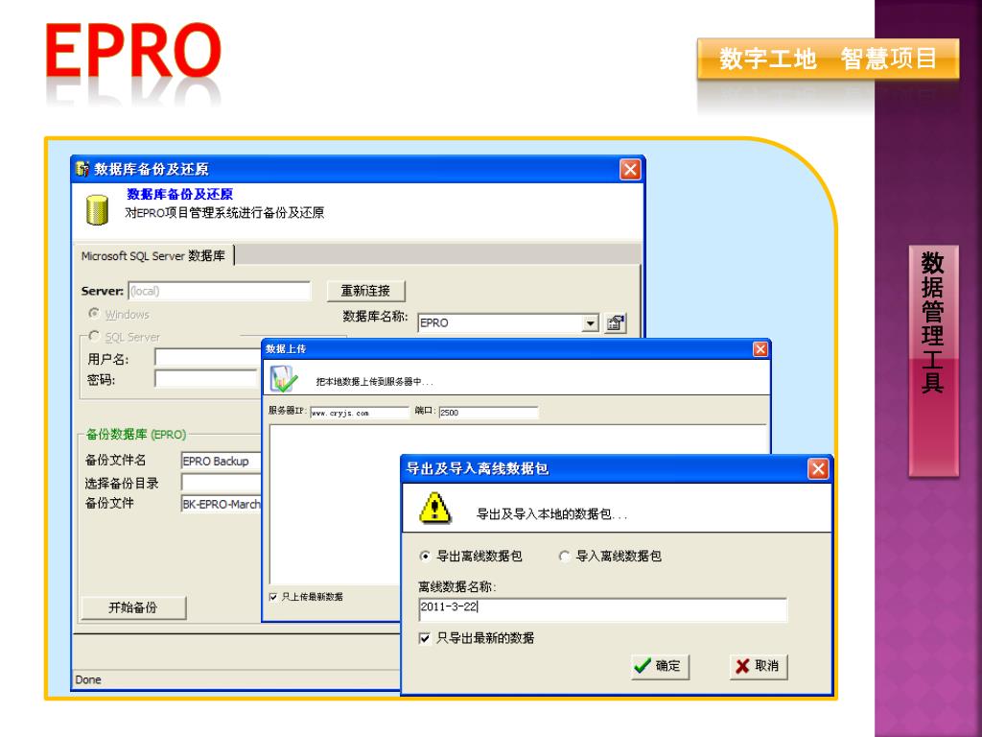
Task: Click the text 导出及导入本地的数据包...
Action: point(551,514)
